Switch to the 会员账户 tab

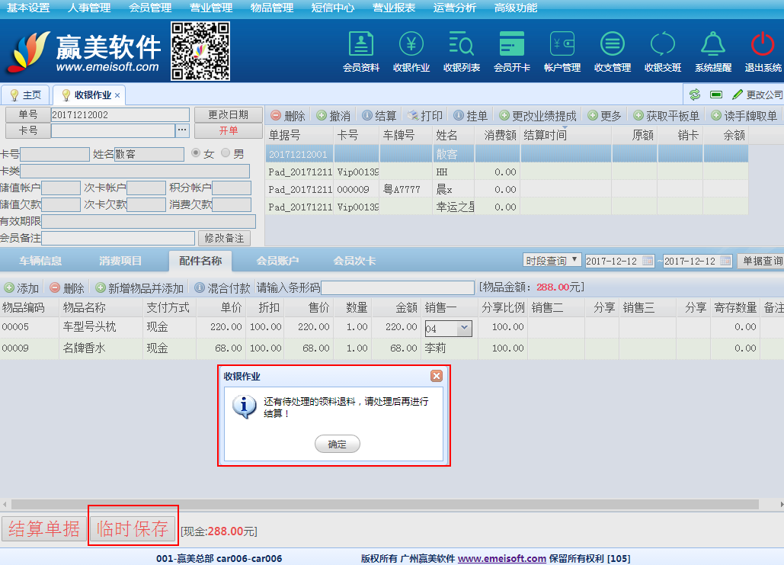pos(277,261)
